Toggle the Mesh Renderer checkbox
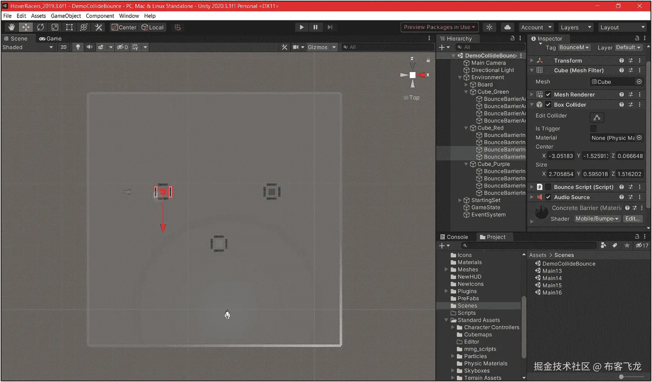 pos(548,95)
